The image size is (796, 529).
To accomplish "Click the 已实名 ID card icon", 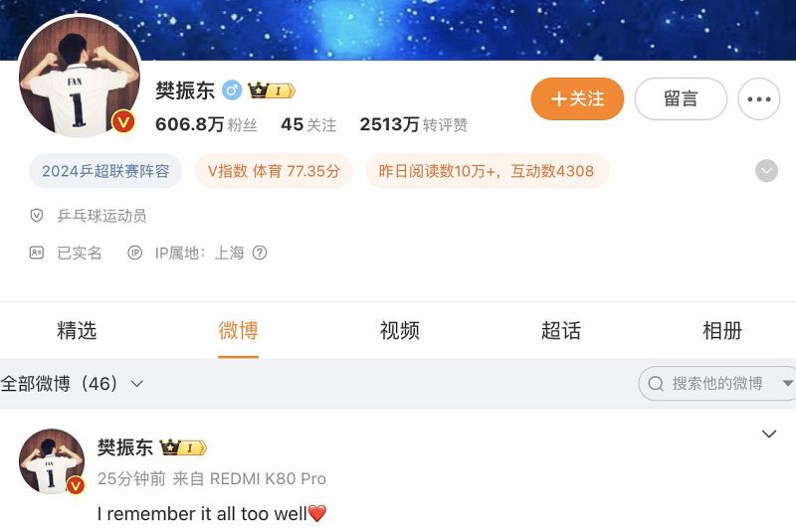I will [37, 253].
